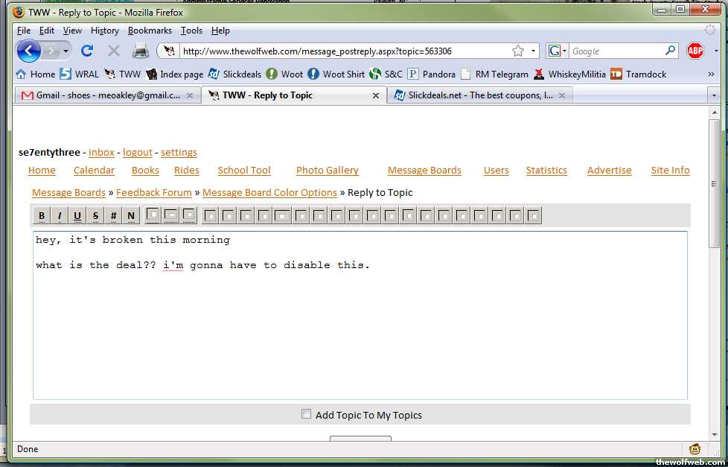Click the logout link
This screenshot has width=728, height=467.
tap(138, 152)
